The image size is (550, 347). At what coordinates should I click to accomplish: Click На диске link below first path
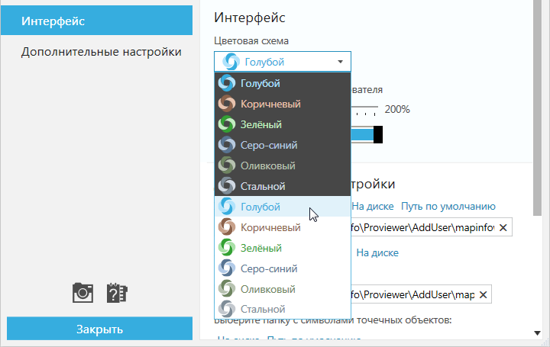377,252
